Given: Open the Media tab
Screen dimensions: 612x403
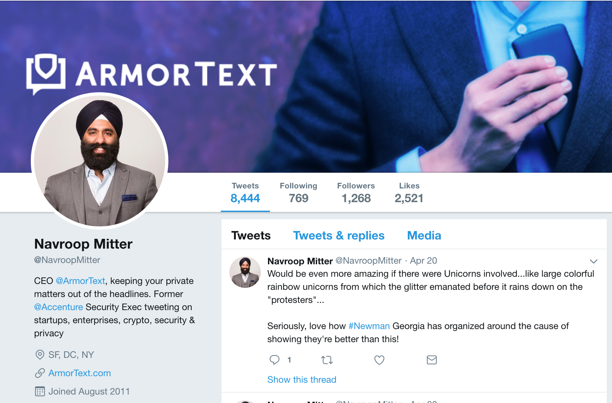Looking at the screenshot, I should [x=424, y=236].
